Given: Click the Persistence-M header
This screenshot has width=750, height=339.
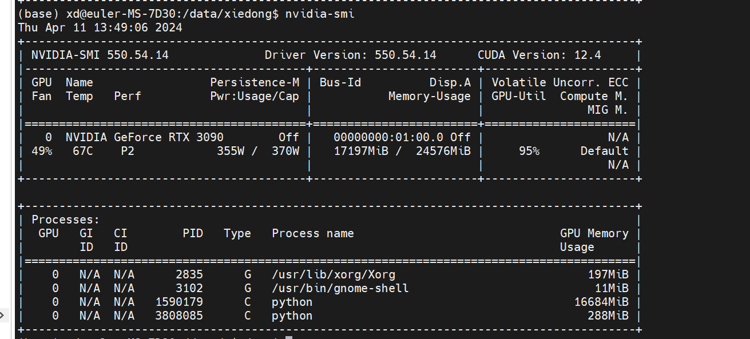Looking at the screenshot, I should (255, 82).
